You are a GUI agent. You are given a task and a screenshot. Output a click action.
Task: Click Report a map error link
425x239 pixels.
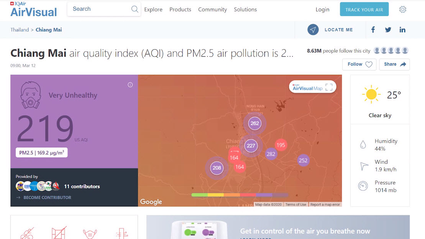coord(325,205)
